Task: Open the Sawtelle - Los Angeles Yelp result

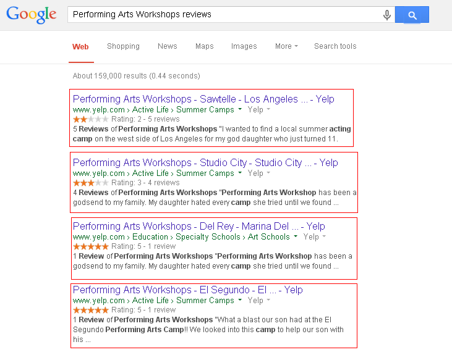Action: [x=203, y=99]
